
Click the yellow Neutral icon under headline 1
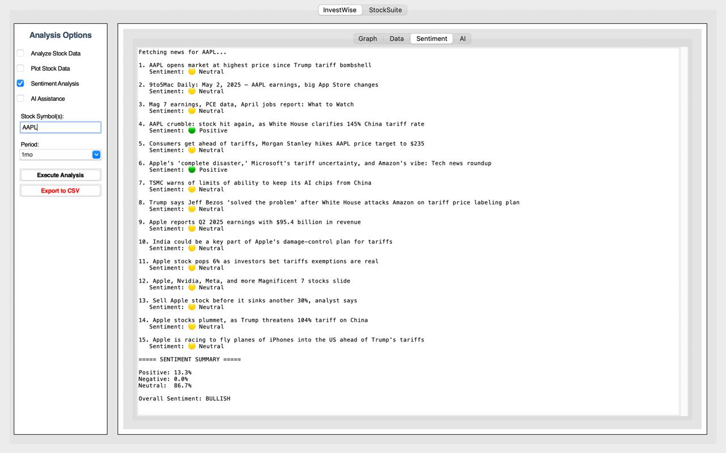point(192,72)
